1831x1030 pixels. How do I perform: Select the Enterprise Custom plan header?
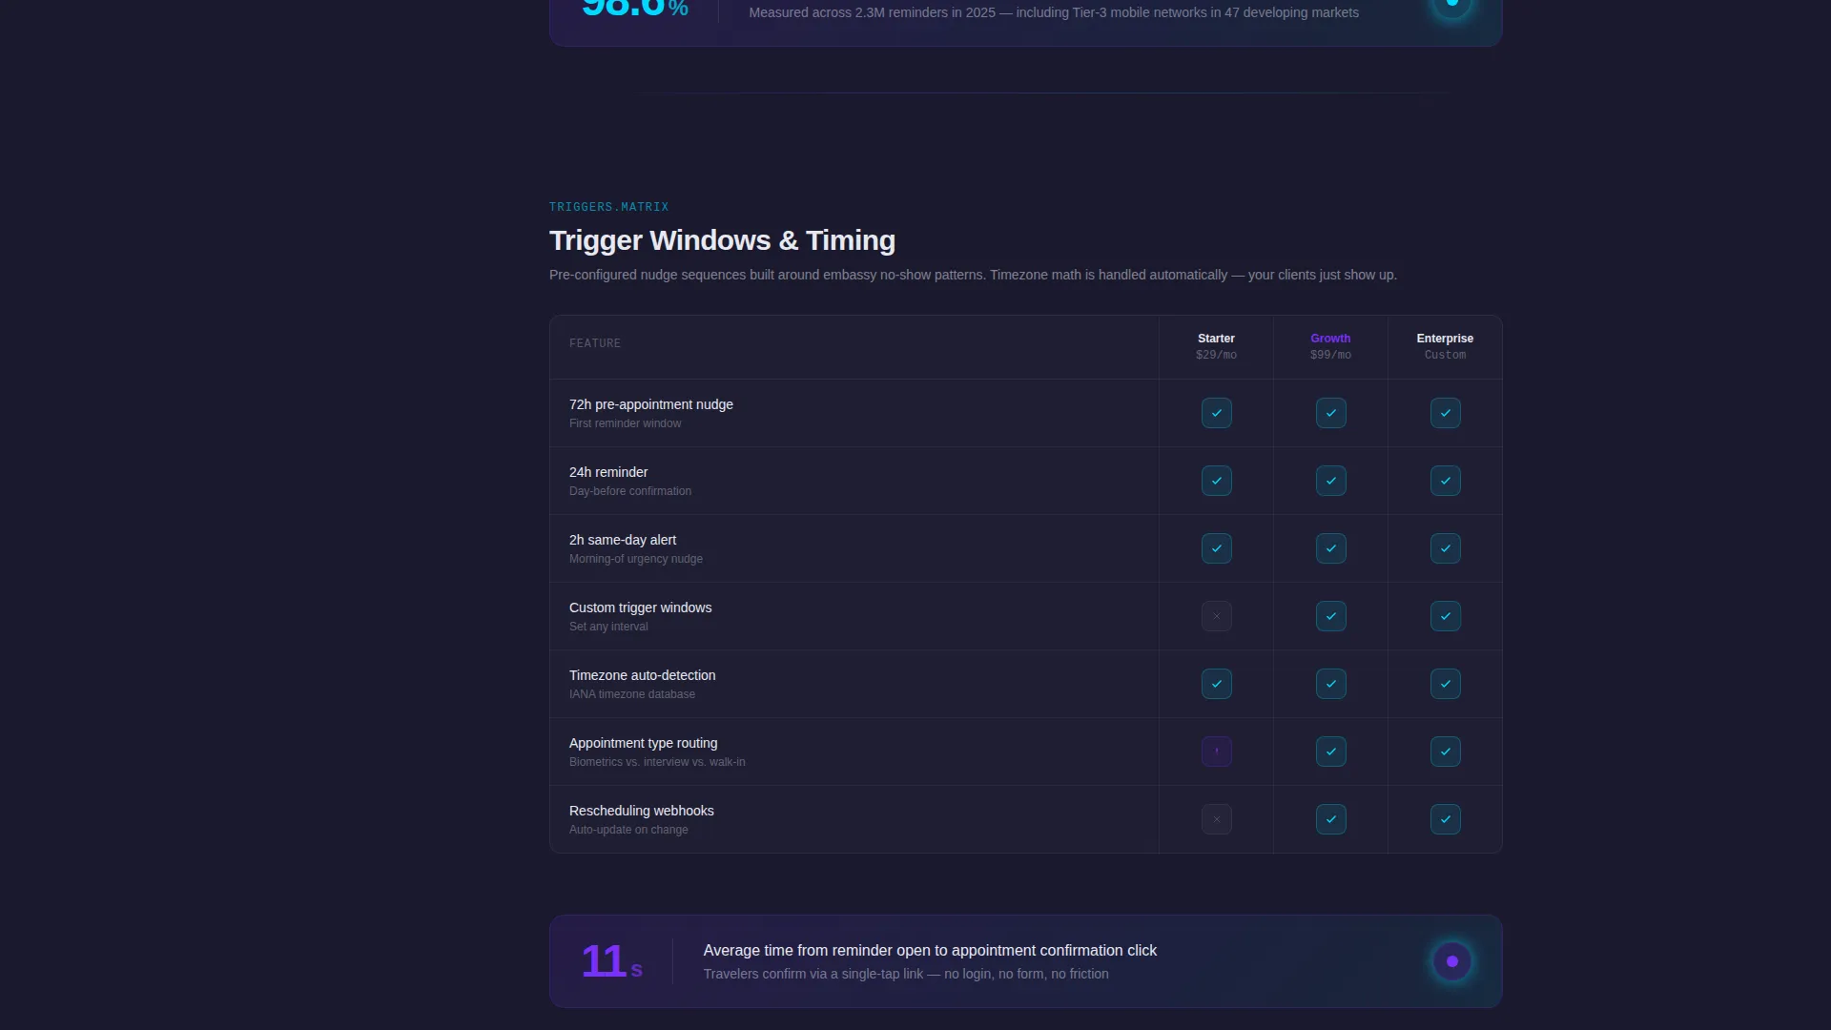[1445, 346]
